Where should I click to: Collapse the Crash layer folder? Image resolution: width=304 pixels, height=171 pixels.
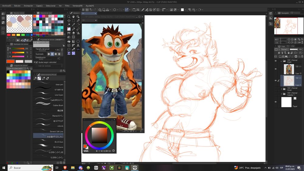pyautogui.click(x=281, y=61)
